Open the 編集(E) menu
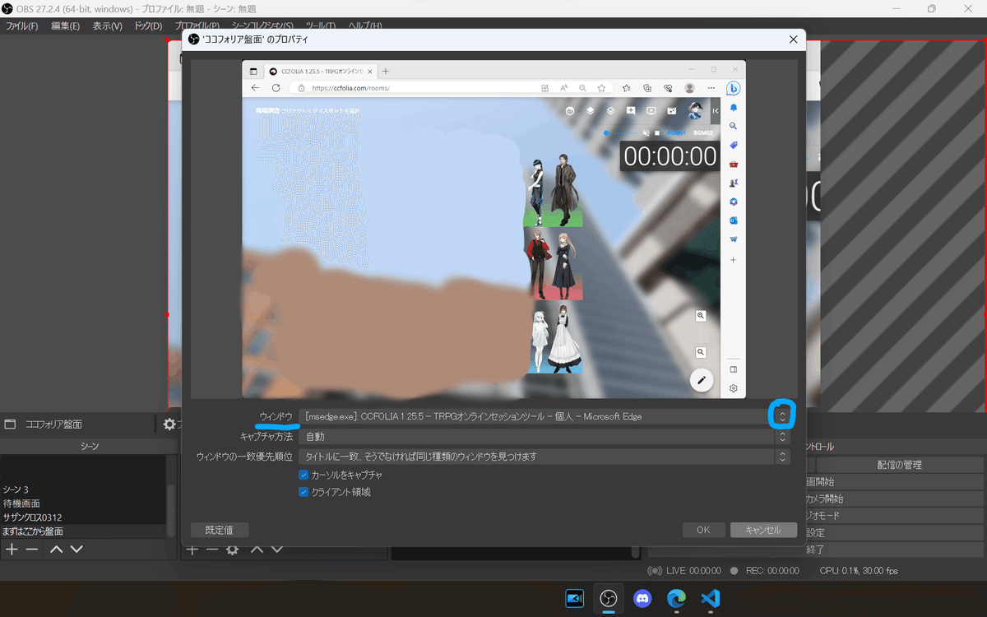Viewport: 987px width, 617px height. tap(65, 26)
